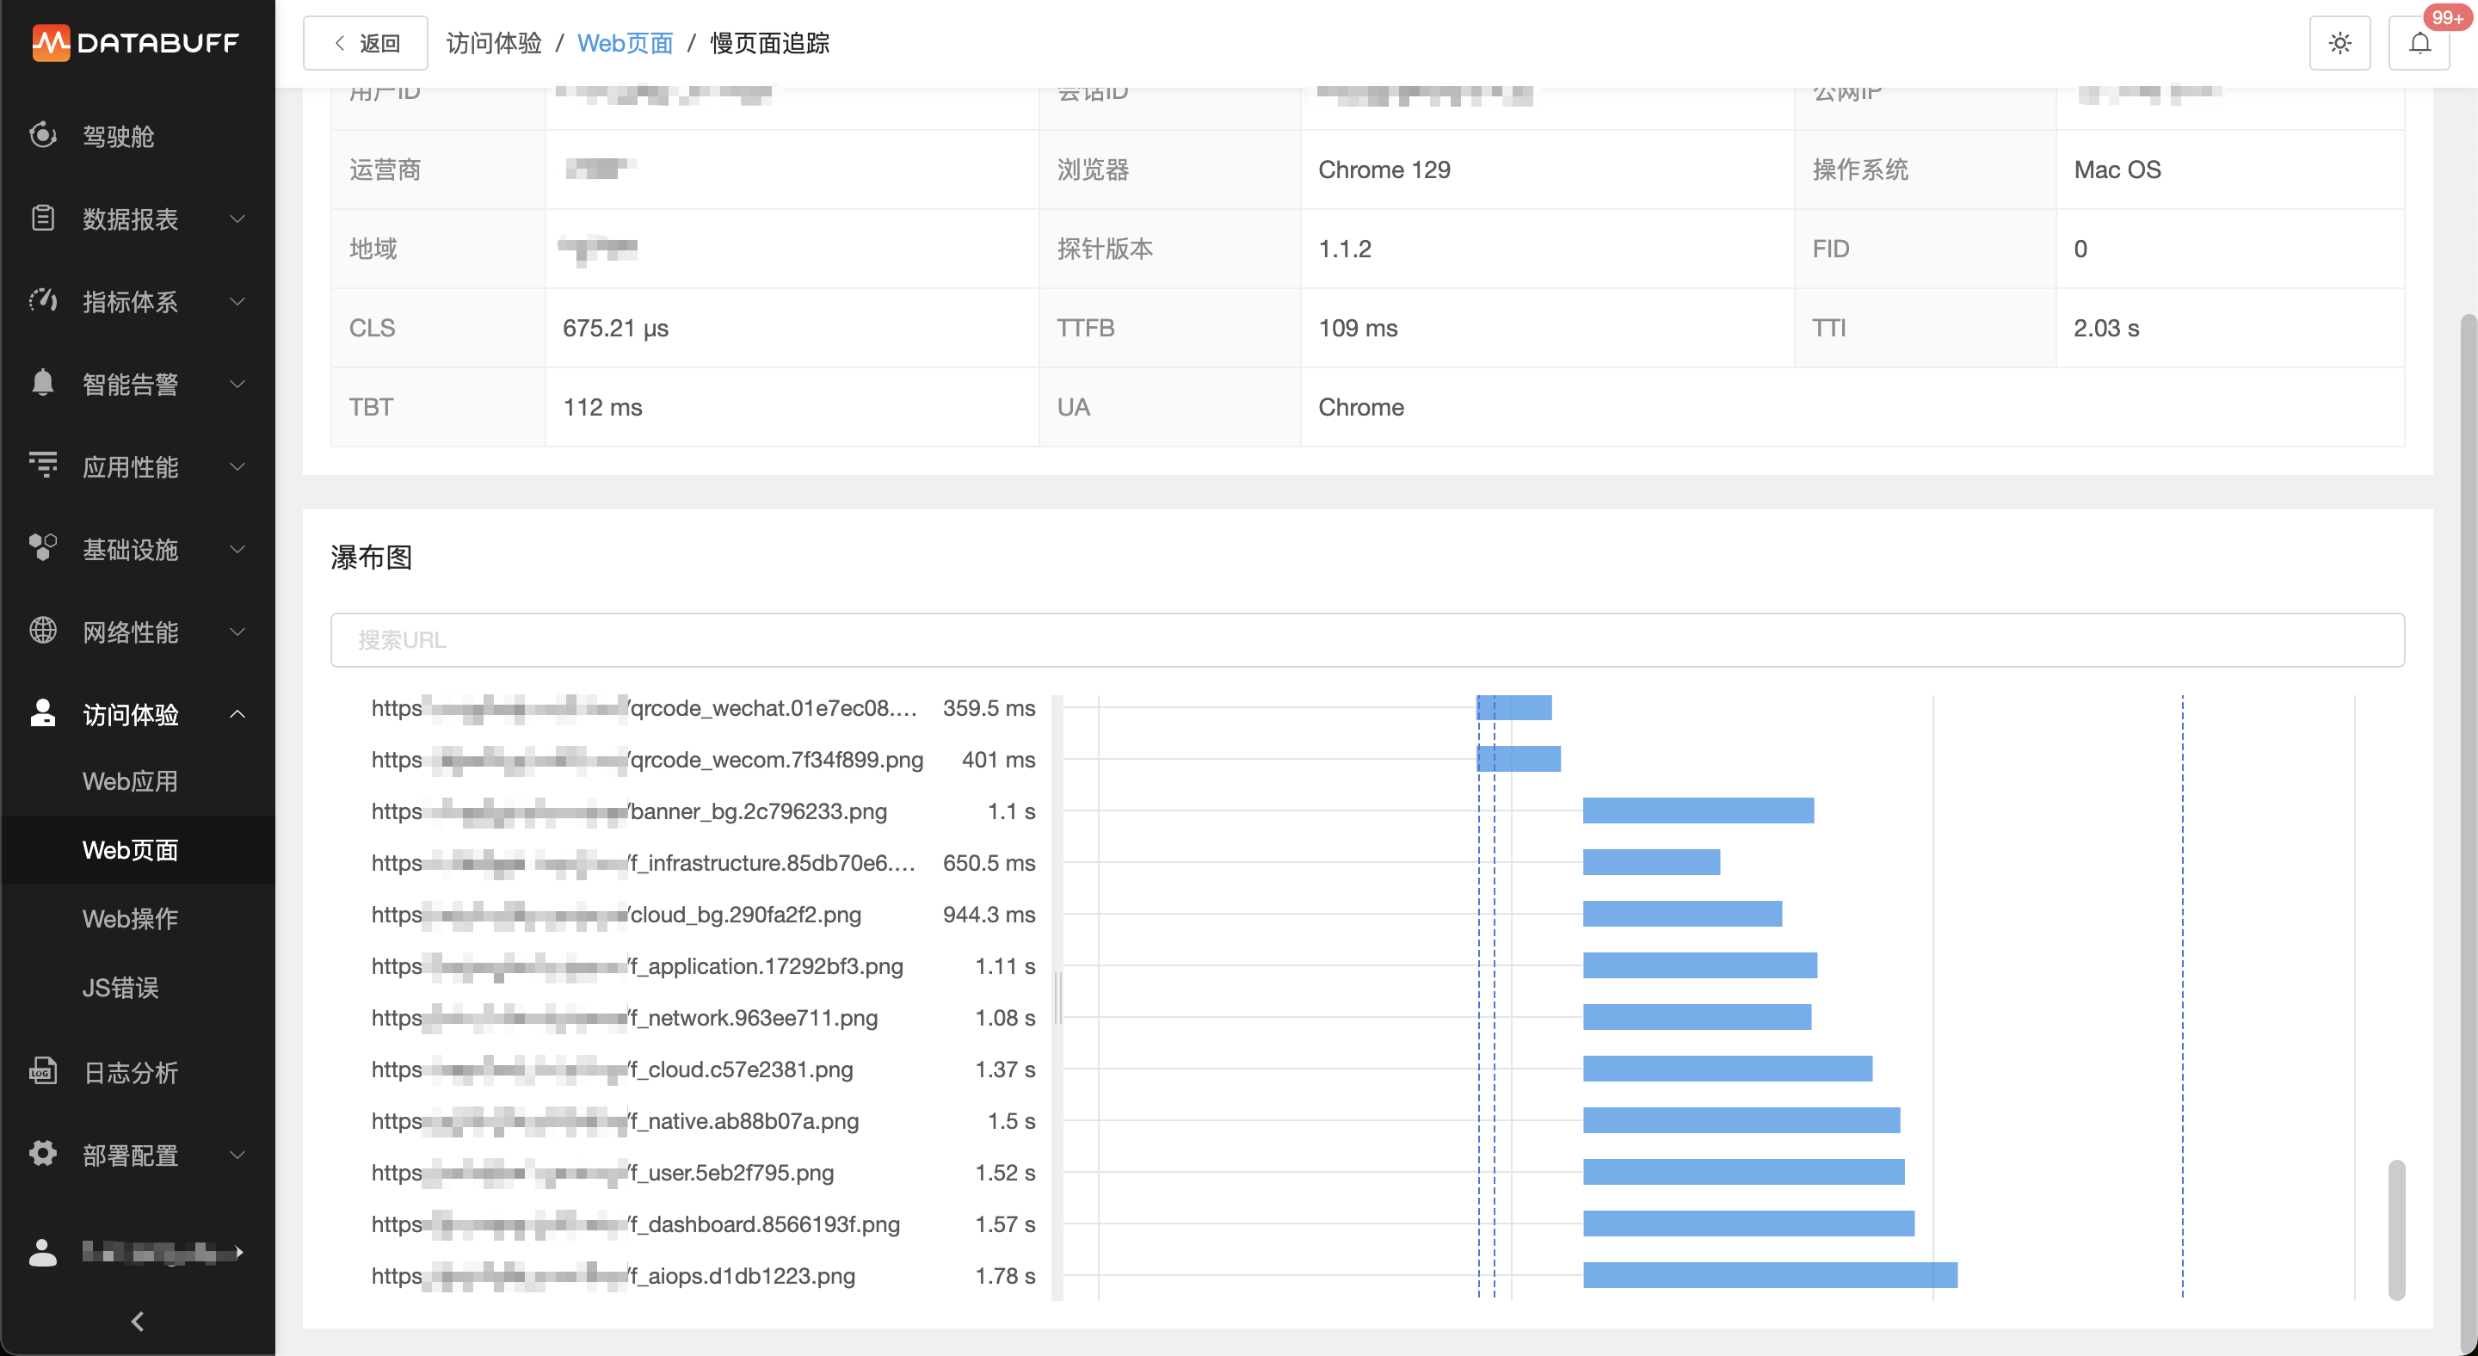Click the waterfall column splitter handle
This screenshot has width=2478, height=1356.
tap(1057, 997)
